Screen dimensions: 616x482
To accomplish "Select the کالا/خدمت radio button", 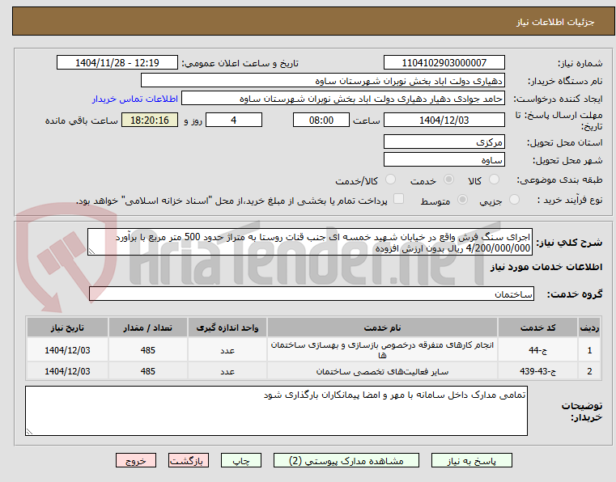I will point(390,180).
